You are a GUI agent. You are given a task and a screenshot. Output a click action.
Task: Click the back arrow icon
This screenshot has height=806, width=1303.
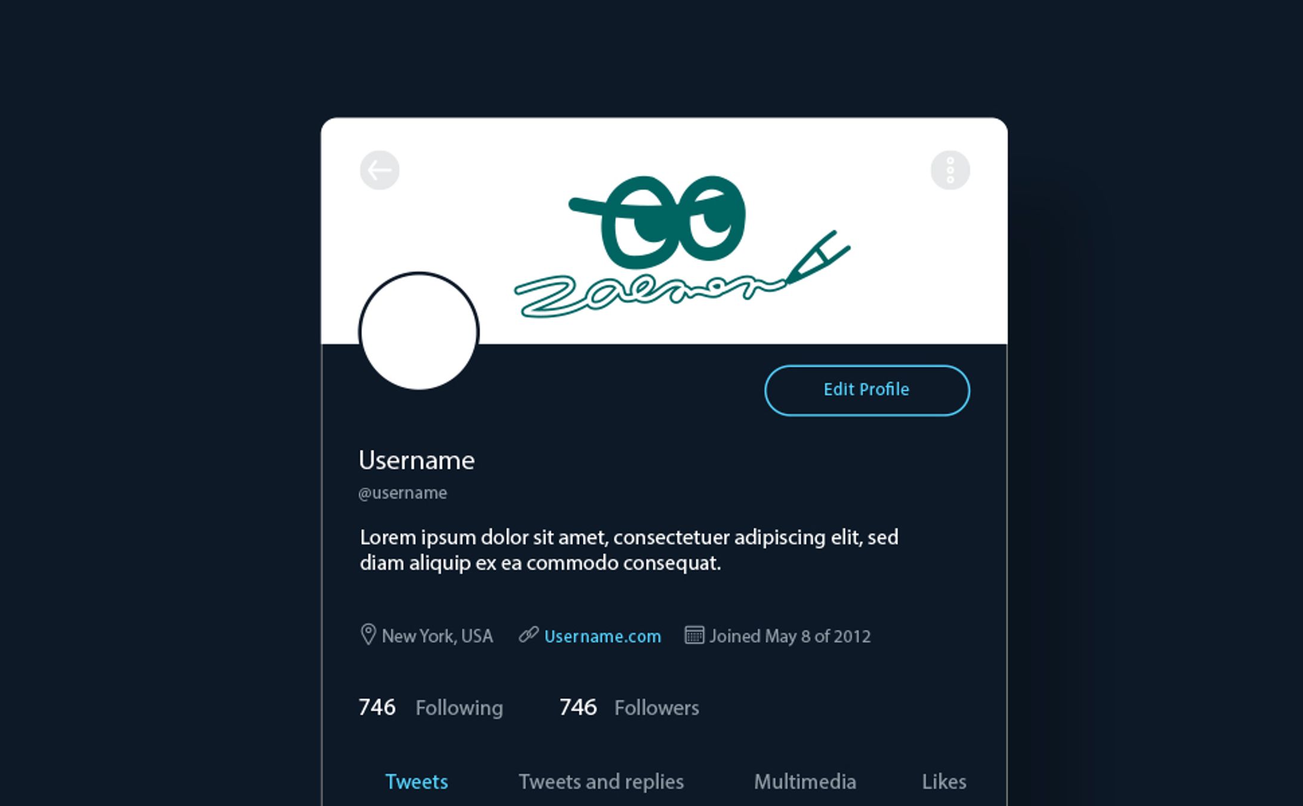click(x=379, y=171)
